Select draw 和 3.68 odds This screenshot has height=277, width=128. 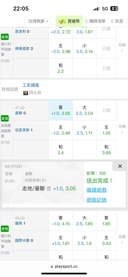point(106,150)
